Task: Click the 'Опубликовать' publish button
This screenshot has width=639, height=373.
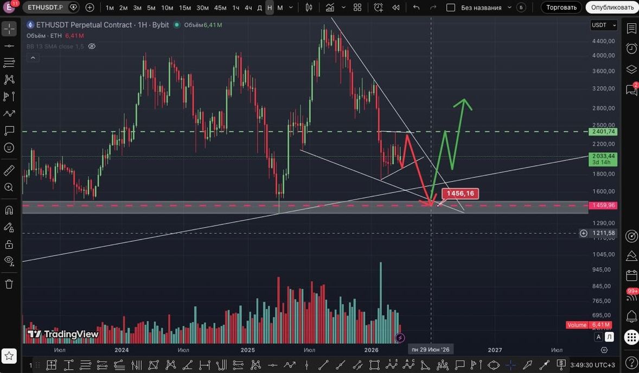Action: [x=612, y=8]
